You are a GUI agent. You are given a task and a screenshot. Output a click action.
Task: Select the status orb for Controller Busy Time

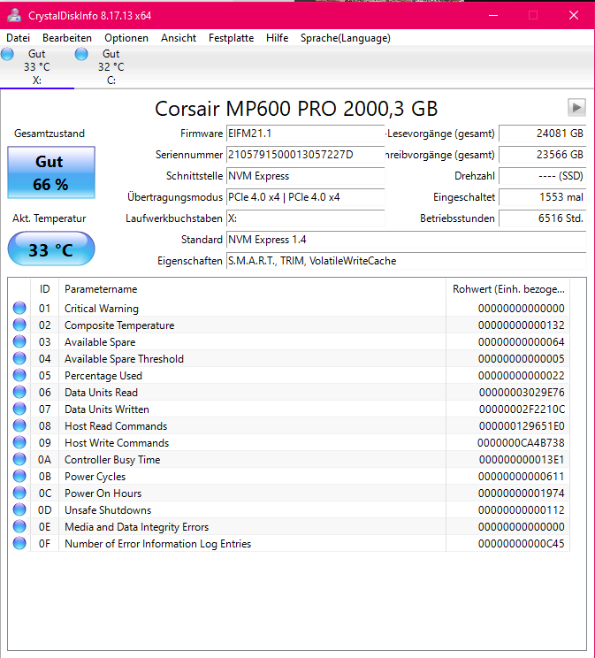click(19, 459)
